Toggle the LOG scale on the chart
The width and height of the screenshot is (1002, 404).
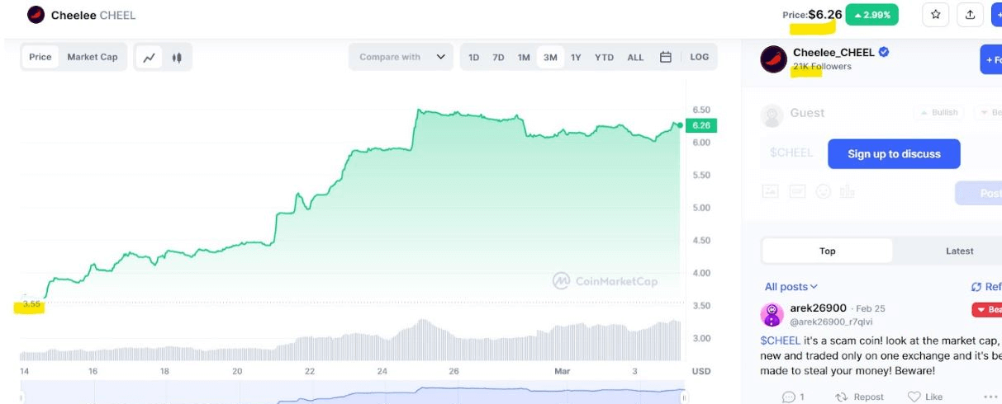click(699, 58)
